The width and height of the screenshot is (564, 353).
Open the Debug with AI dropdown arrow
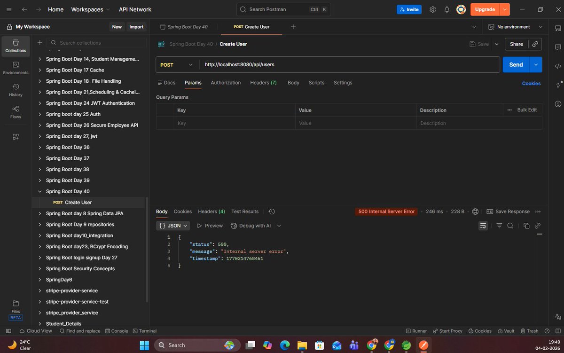279,226
